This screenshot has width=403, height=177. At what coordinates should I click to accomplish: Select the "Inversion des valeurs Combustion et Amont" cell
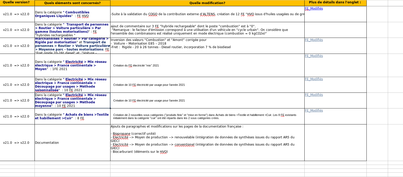[x=207, y=46]
